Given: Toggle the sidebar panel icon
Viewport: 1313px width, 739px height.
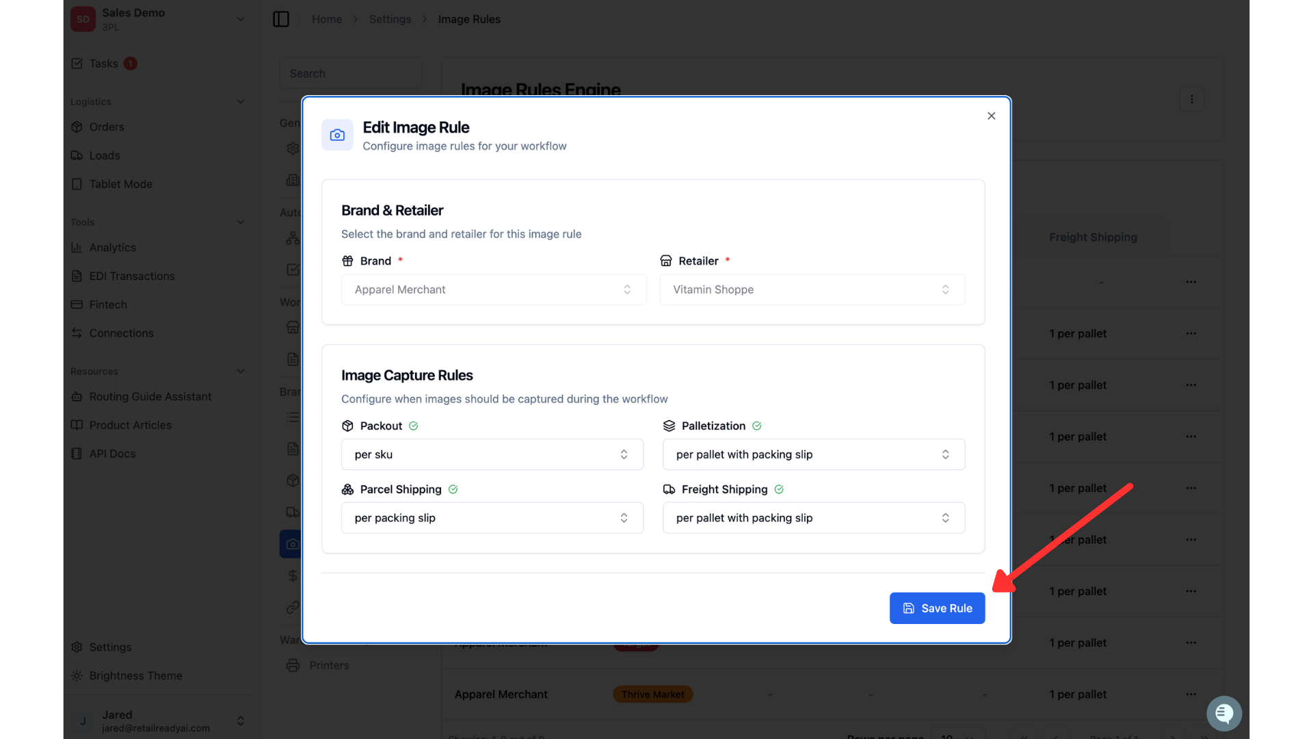Looking at the screenshot, I should pyautogui.click(x=281, y=19).
